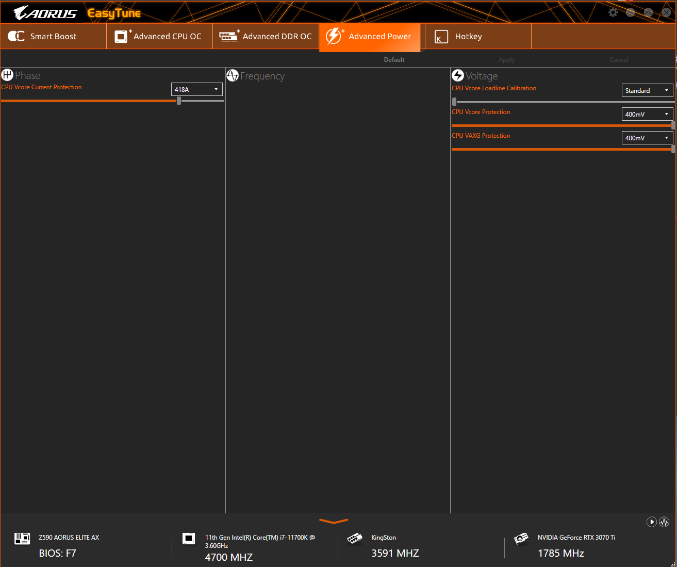Click the CPU VAXG Protection label

(481, 136)
